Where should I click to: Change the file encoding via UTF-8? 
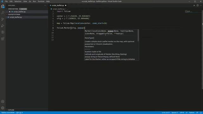182,113
